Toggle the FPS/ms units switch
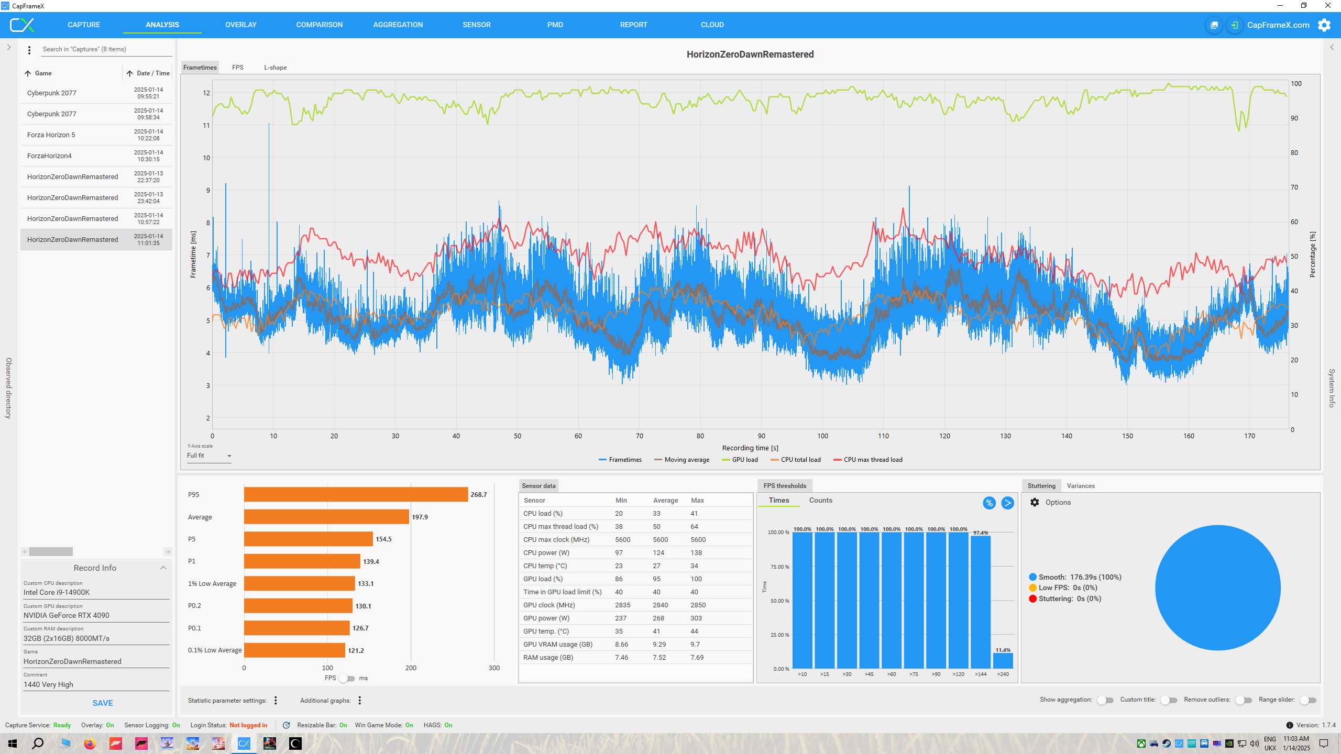This screenshot has width=1341, height=754. (x=346, y=679)
